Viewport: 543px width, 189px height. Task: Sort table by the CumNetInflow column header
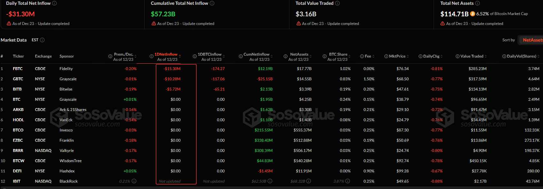(256, 54)
